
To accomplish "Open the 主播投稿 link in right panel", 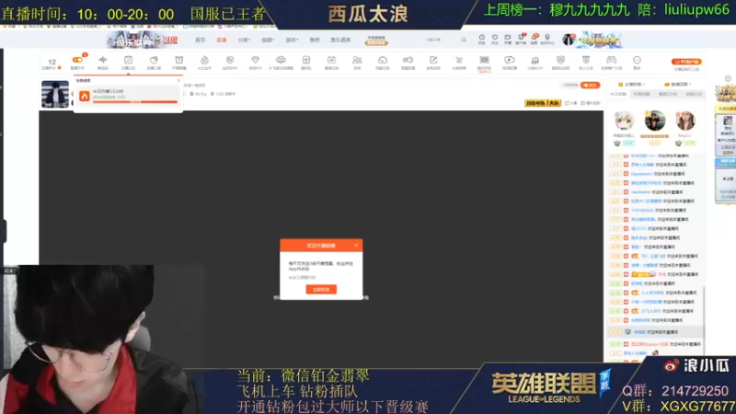I will (x=631, y=85).
